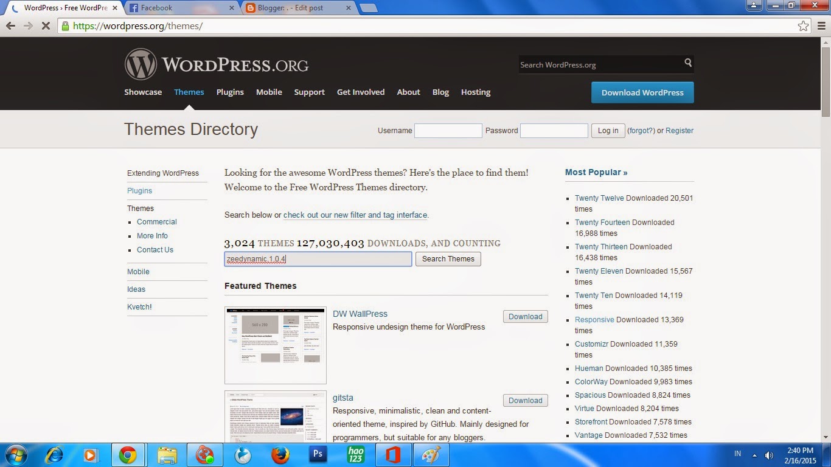Click the Log in button
Image resolution: width=831 pixels, height=467 pixels.
pyautogui.click(x=608, y=131)
